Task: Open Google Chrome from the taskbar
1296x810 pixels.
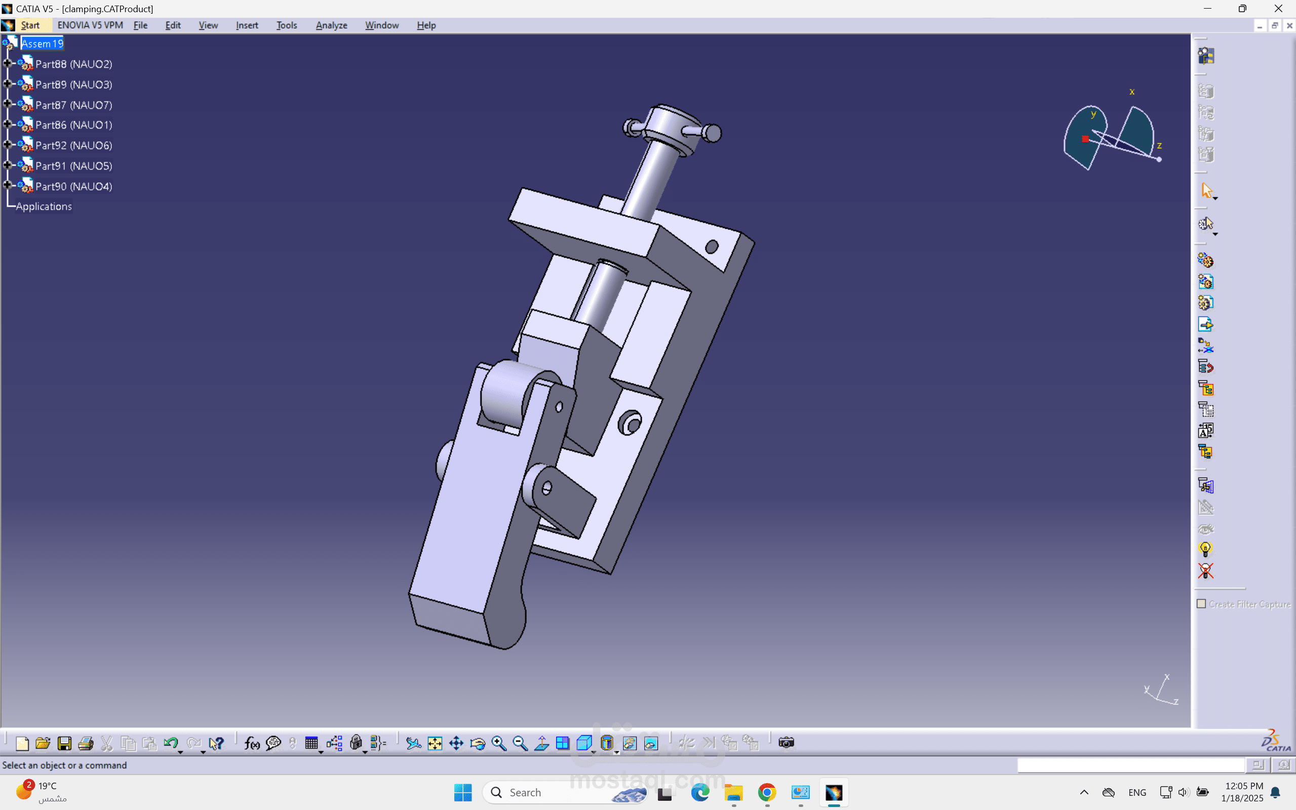Action: click(767, 792)
